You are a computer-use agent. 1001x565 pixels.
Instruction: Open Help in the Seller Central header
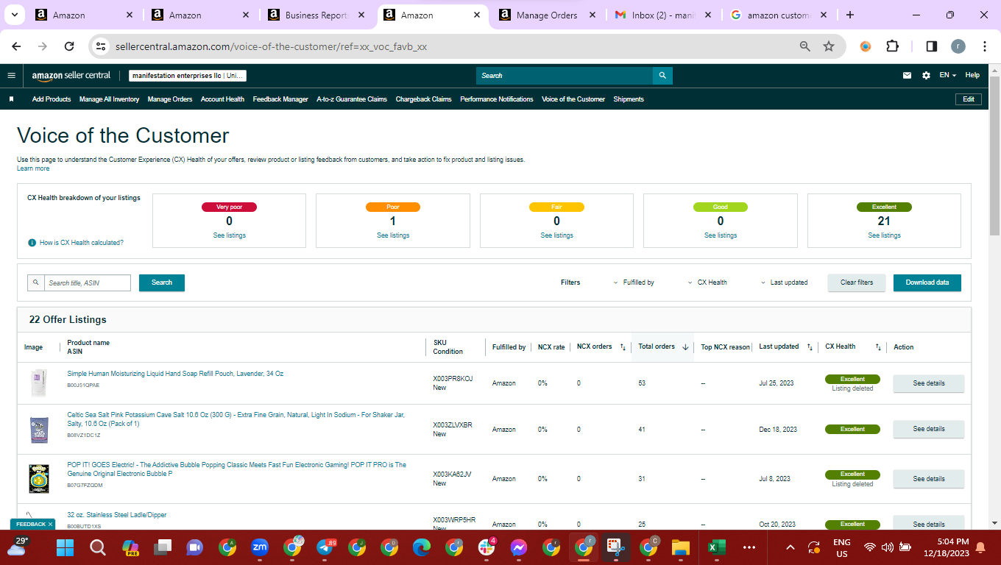pyautogui.click(x=972, y=75)
